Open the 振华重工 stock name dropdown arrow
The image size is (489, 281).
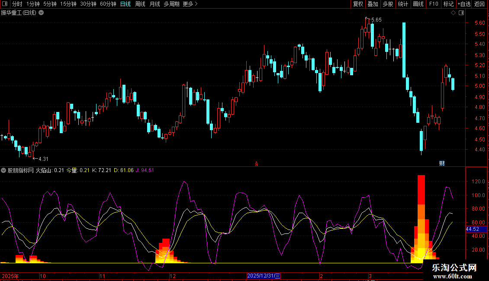[41, 13]
